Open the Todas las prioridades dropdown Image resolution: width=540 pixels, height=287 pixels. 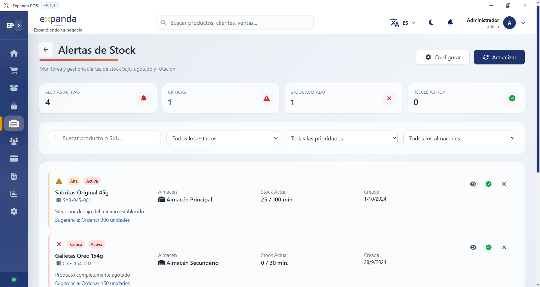341,138
